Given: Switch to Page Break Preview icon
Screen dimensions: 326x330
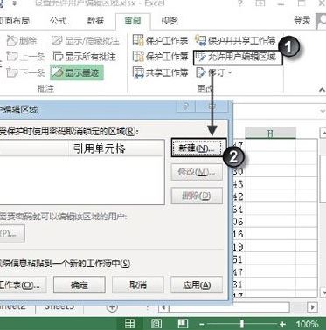Looking at the screenshot, I should pos(183,324).
